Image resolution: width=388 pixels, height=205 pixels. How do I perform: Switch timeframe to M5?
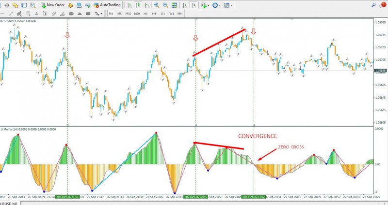(119, 14)
